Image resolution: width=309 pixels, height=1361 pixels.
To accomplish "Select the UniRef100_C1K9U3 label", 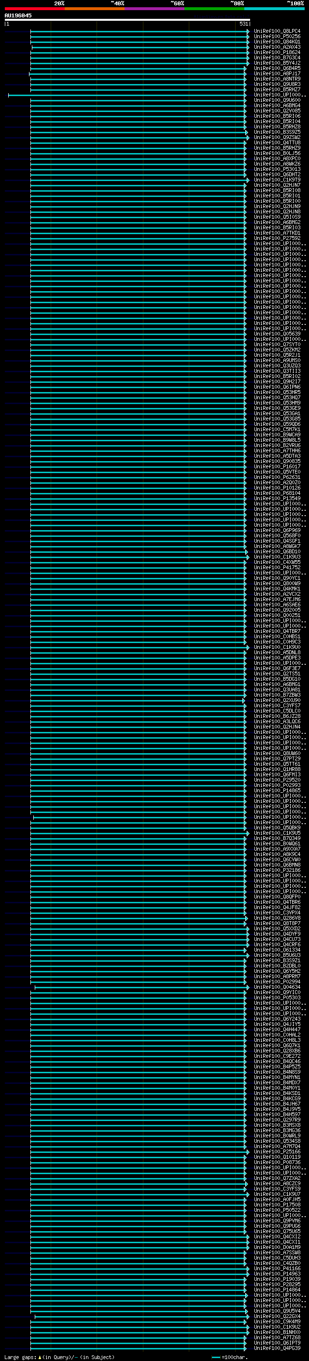I will click(x=277, y=557).
